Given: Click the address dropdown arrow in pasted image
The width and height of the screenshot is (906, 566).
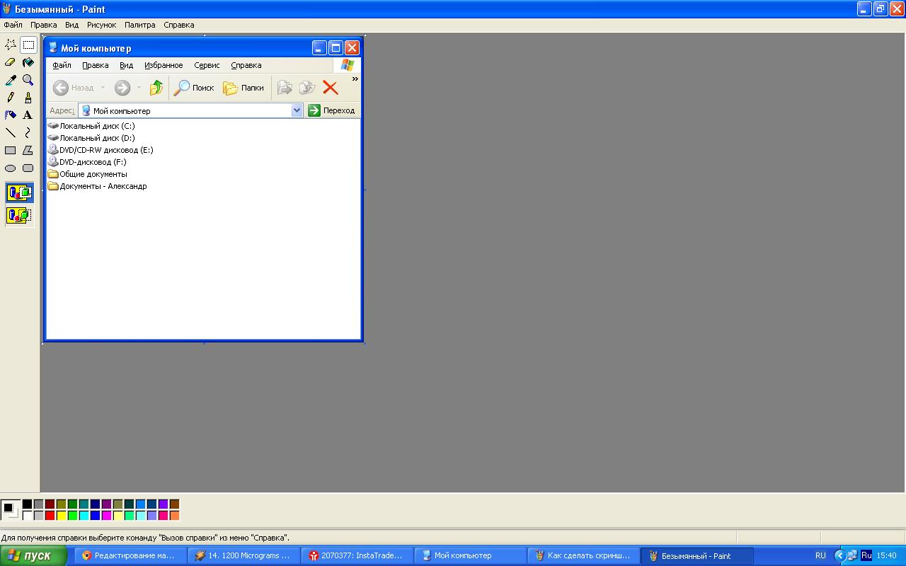Looking at the screenshot, I should click(297, 110).
